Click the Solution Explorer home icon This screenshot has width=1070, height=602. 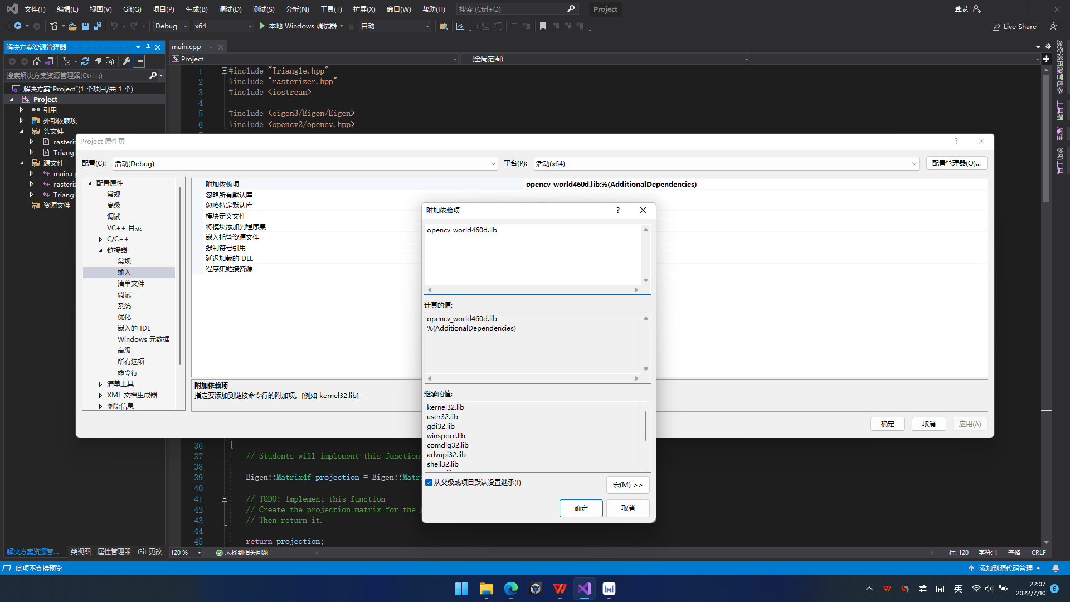tap(37, 61)
